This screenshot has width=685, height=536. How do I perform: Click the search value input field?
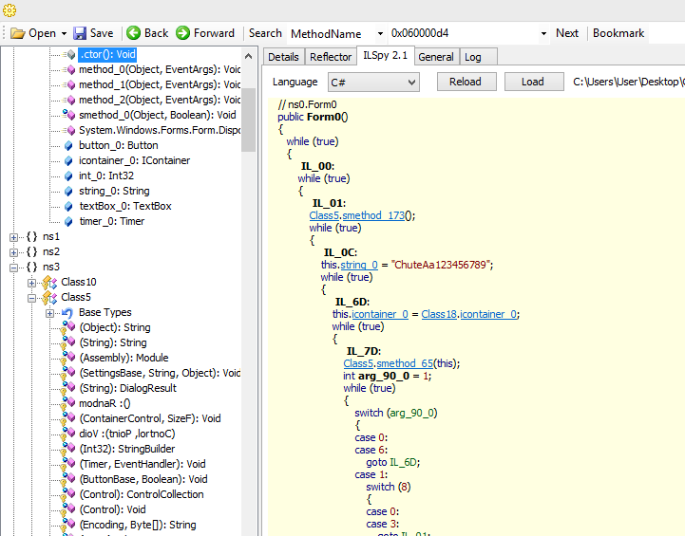pyautogui.click(x=463, y=33)
